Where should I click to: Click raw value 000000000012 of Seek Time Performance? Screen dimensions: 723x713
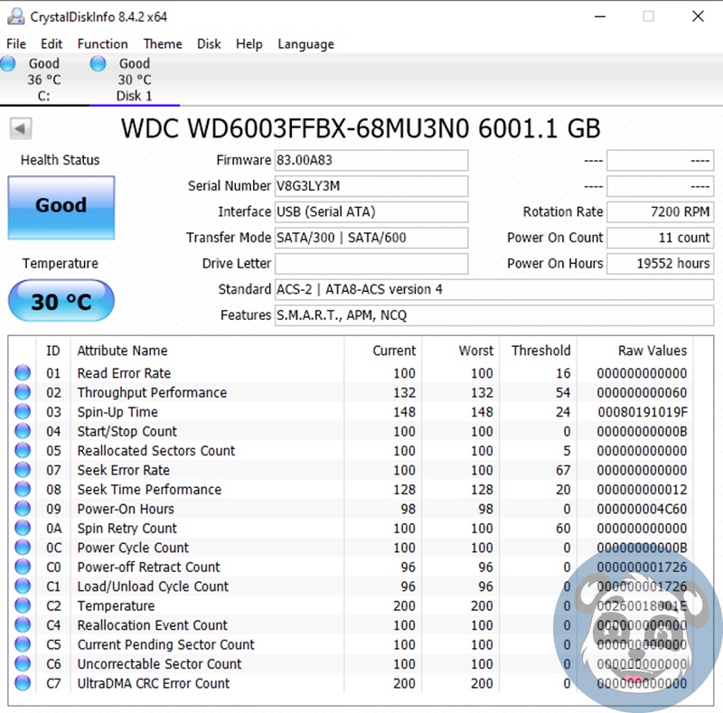[642, 489]
